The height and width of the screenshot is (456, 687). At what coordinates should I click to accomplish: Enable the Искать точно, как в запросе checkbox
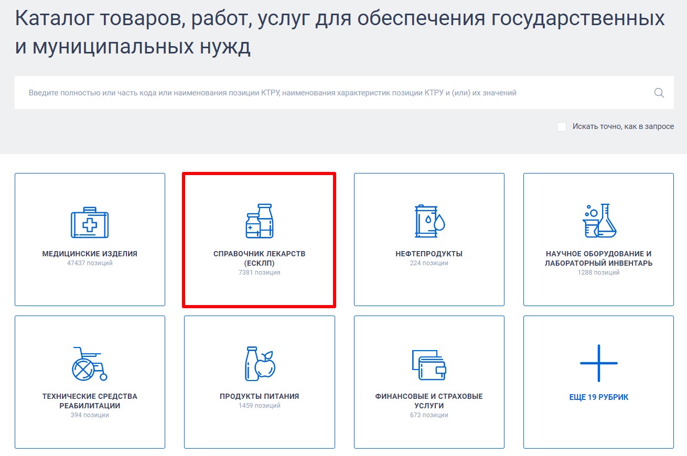click(x=561, y=126)
